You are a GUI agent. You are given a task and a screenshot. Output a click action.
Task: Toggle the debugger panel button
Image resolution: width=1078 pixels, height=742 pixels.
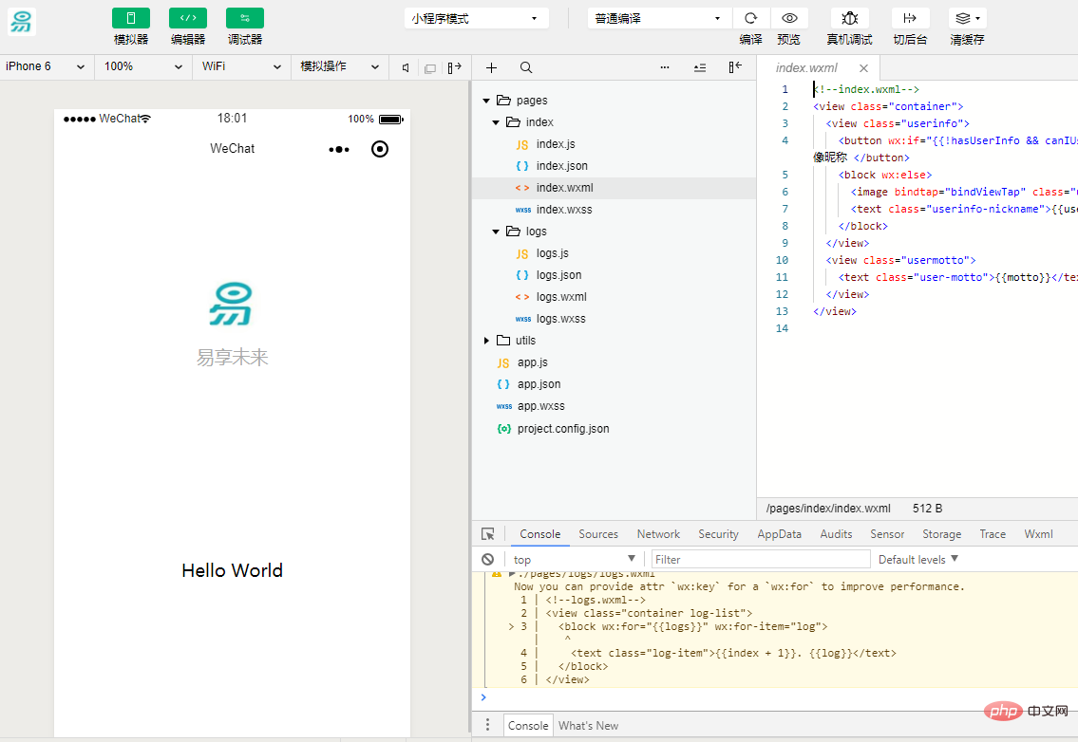tap(245, 19)
